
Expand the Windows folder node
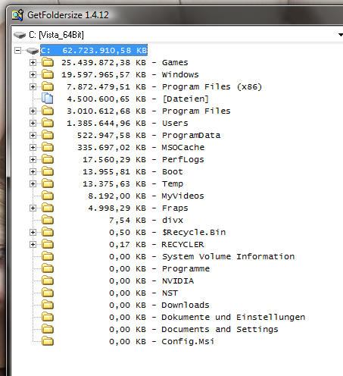click(33, 74)
